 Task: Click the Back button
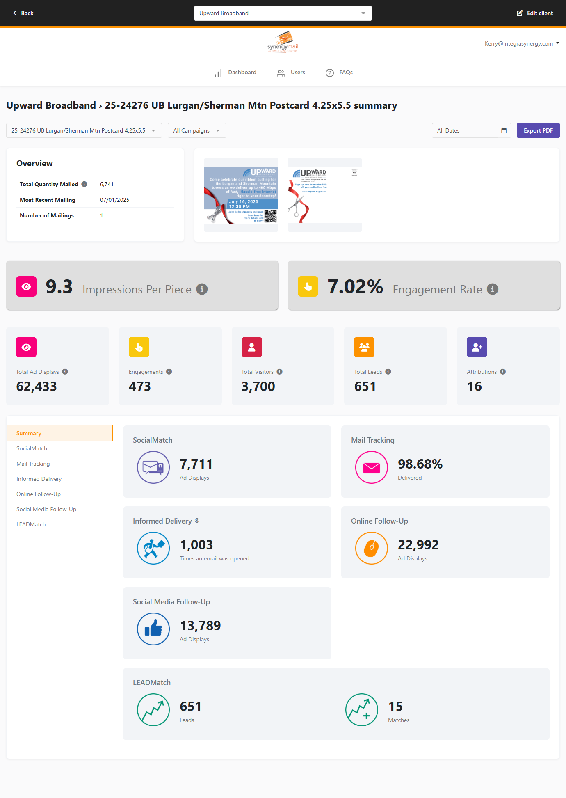(x=23, y=13)
